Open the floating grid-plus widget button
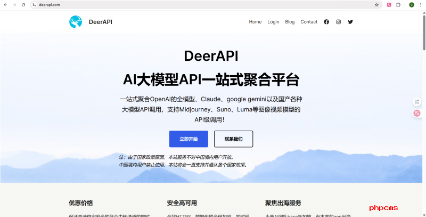 pos(417,101)
